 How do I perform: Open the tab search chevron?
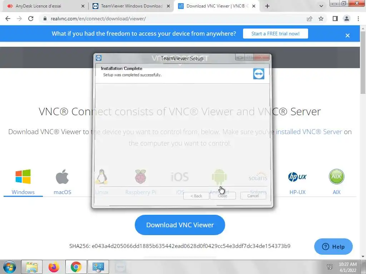click(x=321, y=6)
